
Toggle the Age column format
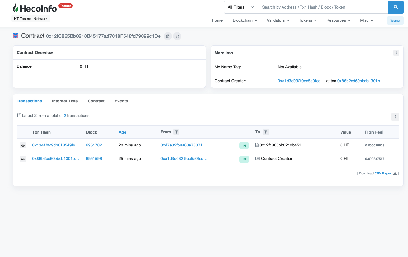tap(122, 132)
